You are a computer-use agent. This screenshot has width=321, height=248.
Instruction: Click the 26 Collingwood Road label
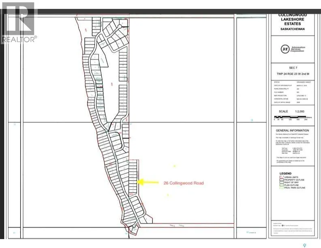click(184, 183)
